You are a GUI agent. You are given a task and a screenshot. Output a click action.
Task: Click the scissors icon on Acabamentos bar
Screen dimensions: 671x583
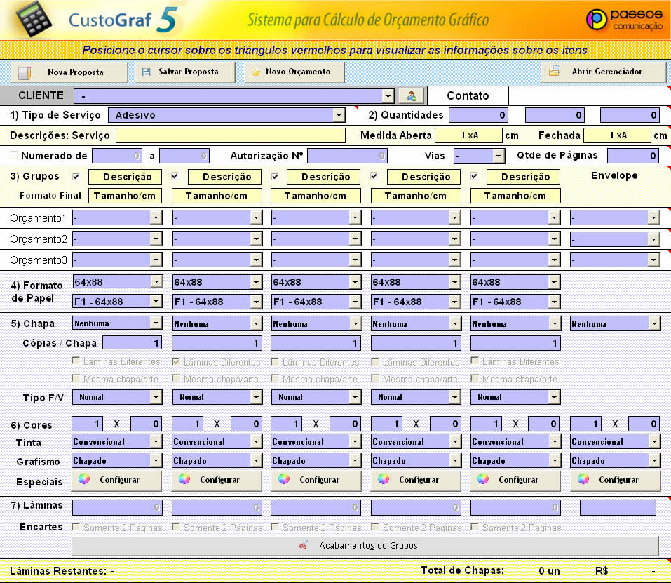pyautogui.click(x=304, y=545)
